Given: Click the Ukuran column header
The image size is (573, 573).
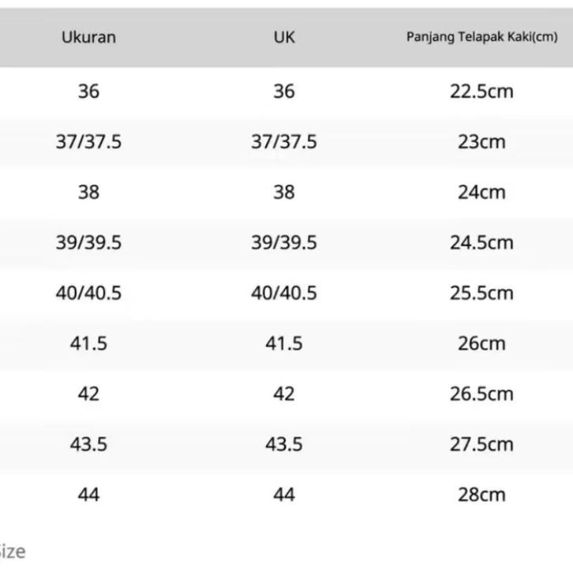Looking at the screenshot, I should (x=88, y=37).
